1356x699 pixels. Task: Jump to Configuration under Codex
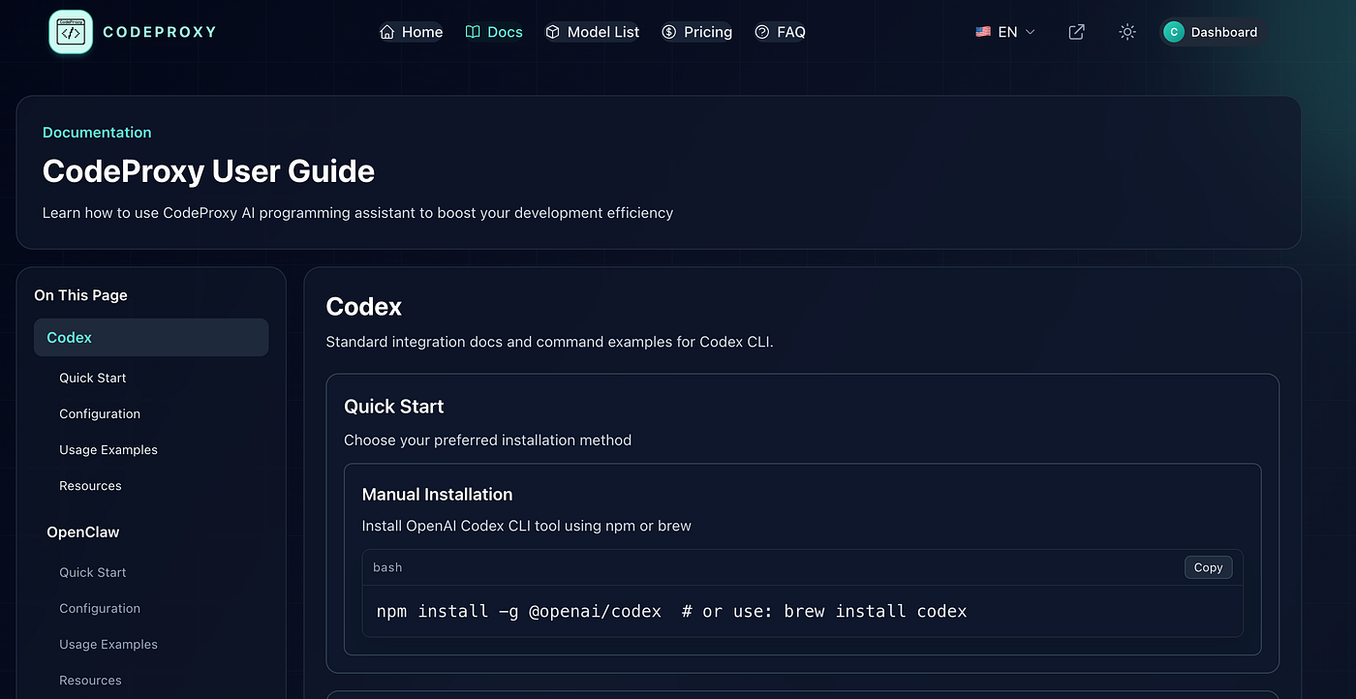(x=100, y=413)
